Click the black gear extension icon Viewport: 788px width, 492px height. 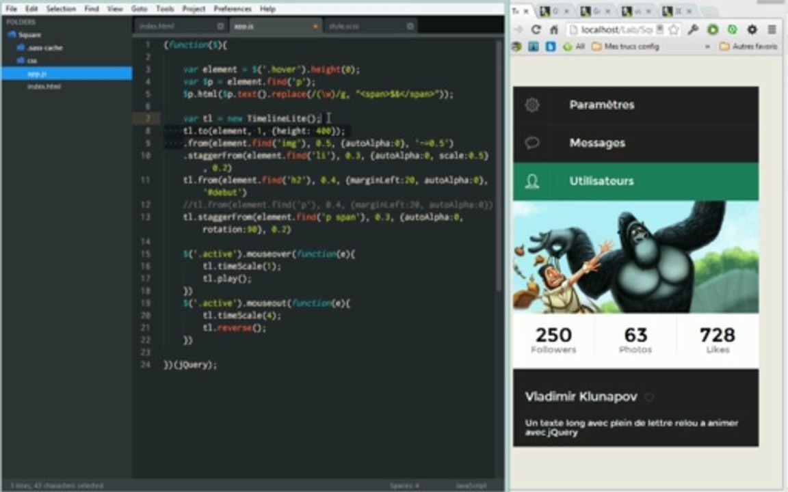pos(752,29)
